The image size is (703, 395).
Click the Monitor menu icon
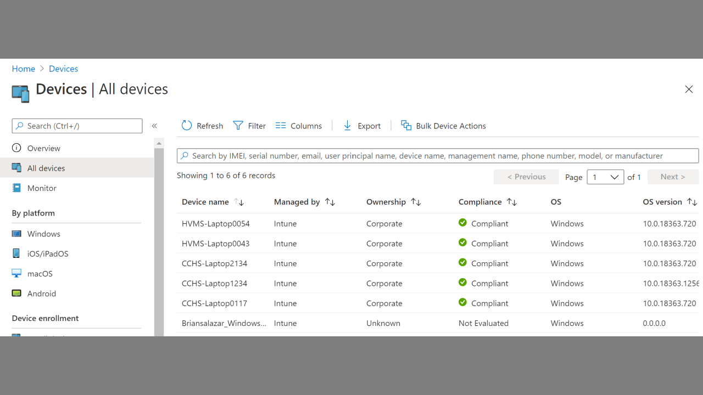16,188
